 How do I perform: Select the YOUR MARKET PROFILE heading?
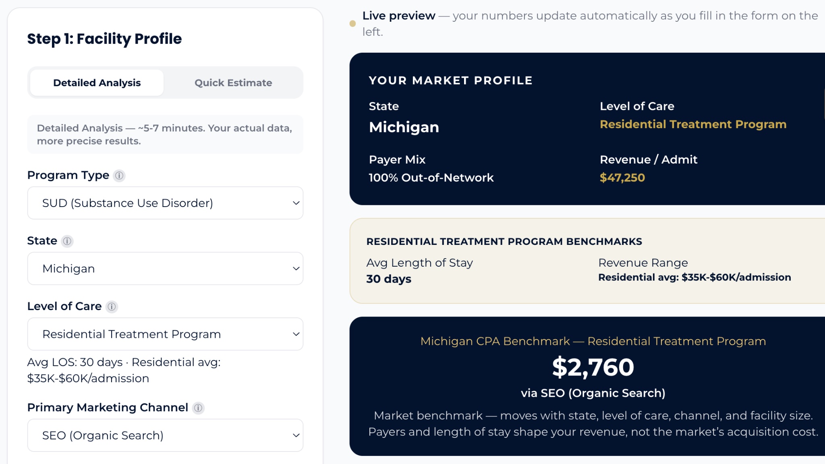click(x=450, y=81)
